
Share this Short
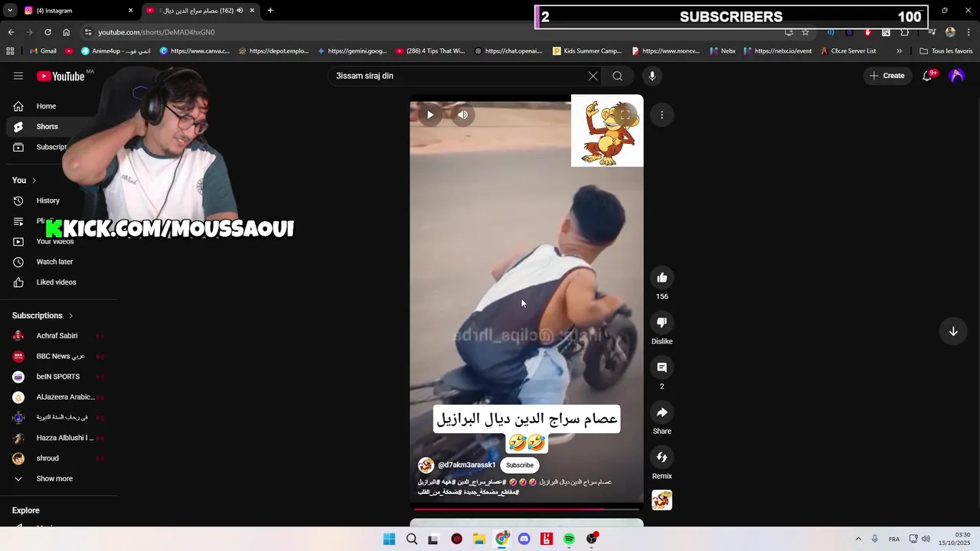coord(662,412)
